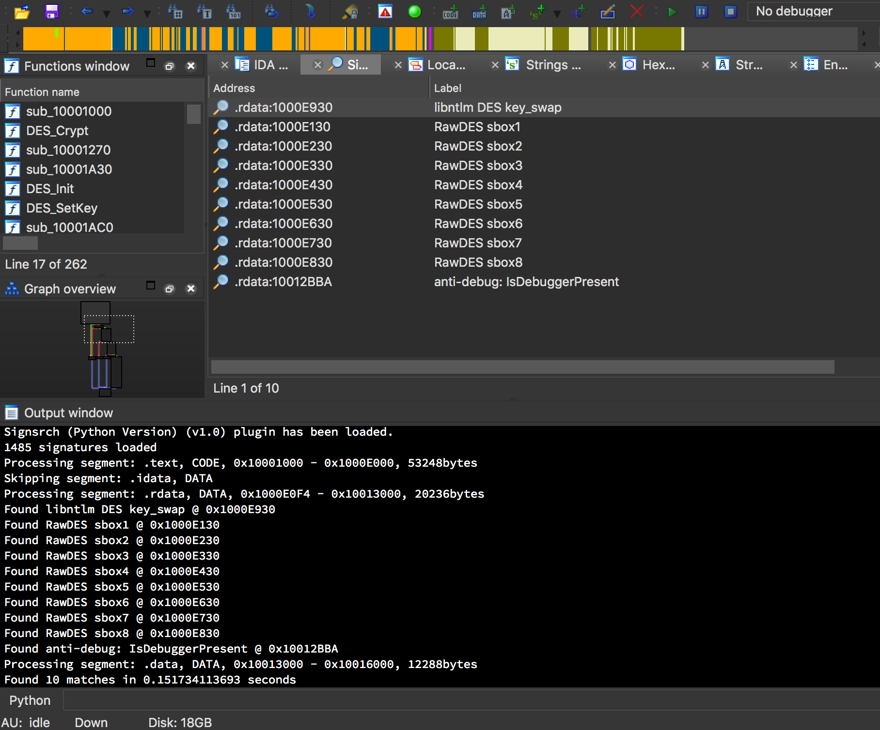This screenshot has width=880, height=730.
Task: Click address .rdata:1000E830
Action: (283, 262)
